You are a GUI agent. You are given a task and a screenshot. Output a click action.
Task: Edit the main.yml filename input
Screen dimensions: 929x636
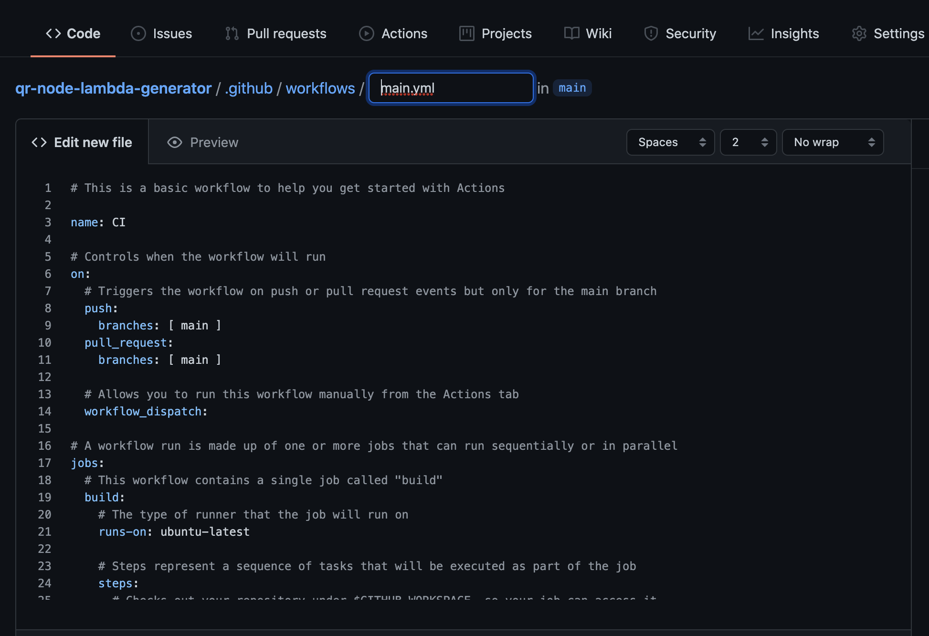click(x=451, y=87)
